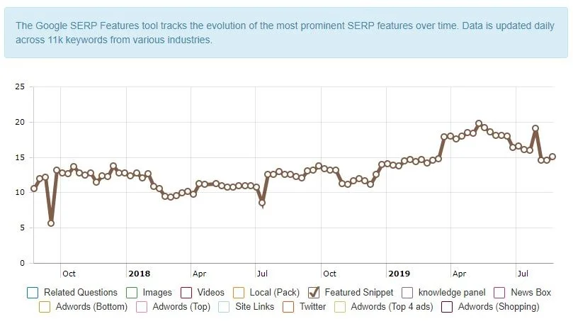Check the Adwords (Shopping) box

(x=447, y=307)
